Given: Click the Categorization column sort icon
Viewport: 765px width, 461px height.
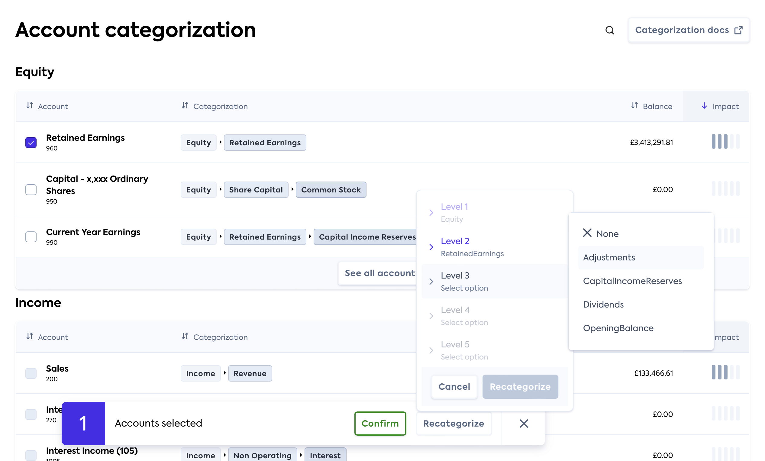Looking at the screenshot, I should coord(185,106).
